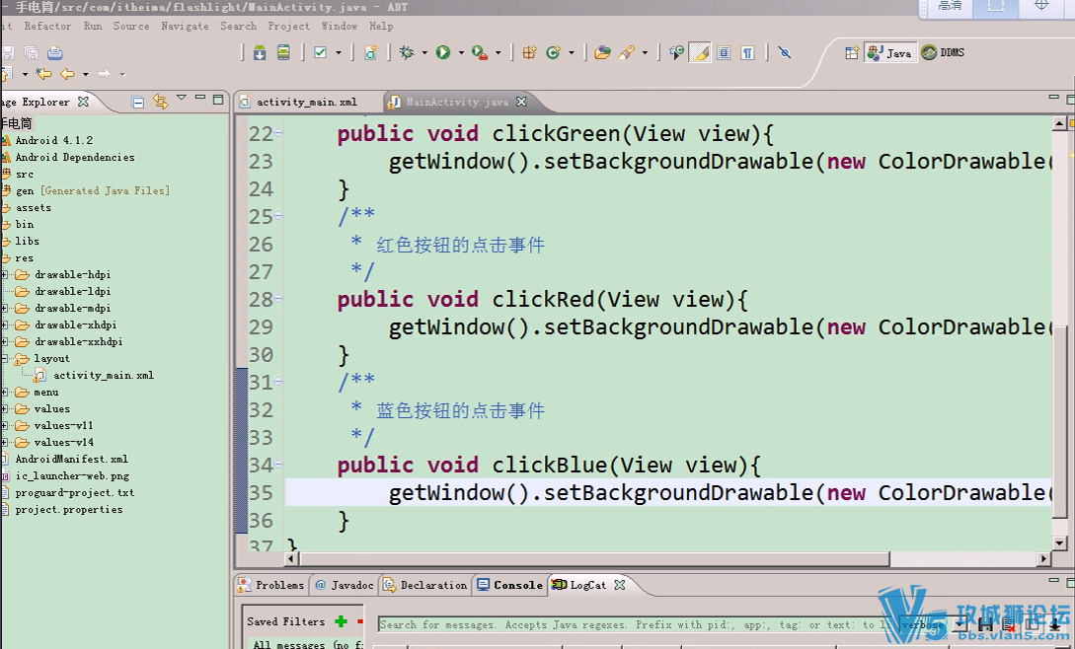Open the Run button dropdown arrow
This screenshot has width=1075, height=649.
tap(461, 53)
